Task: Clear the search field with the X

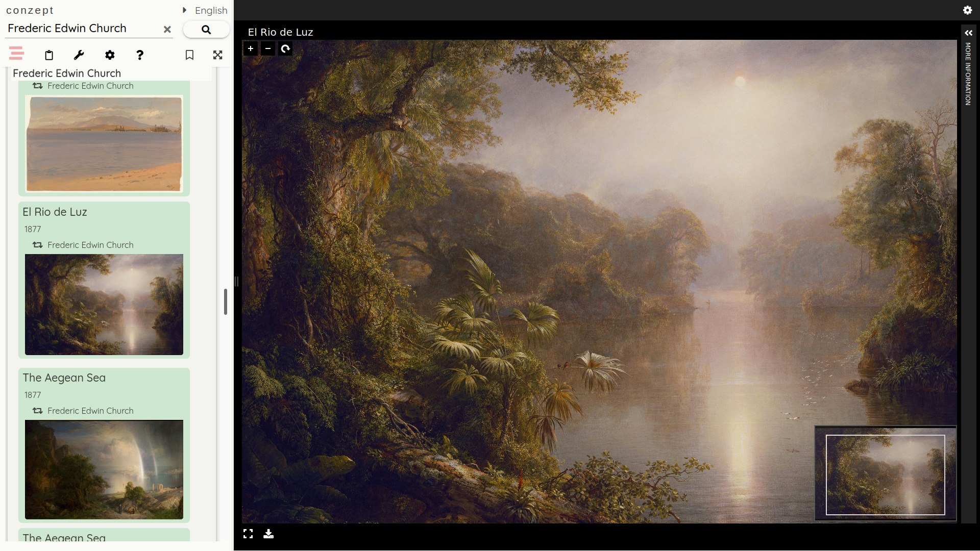Action: click(x=167, y=30)
